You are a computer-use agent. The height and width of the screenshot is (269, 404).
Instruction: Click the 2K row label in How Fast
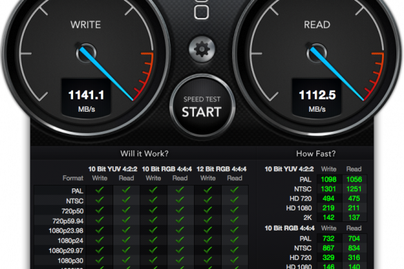click(307, 218)
